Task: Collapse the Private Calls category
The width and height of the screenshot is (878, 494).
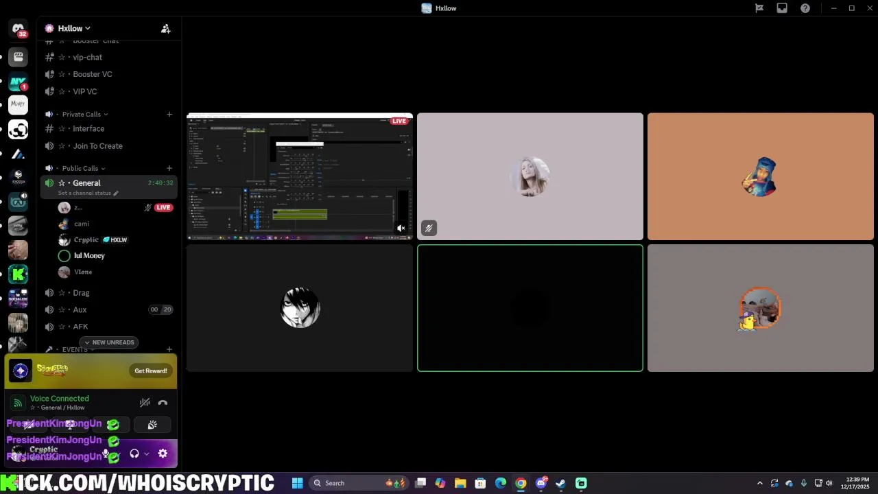Action: pyautogui.click(x=85, y=114)
